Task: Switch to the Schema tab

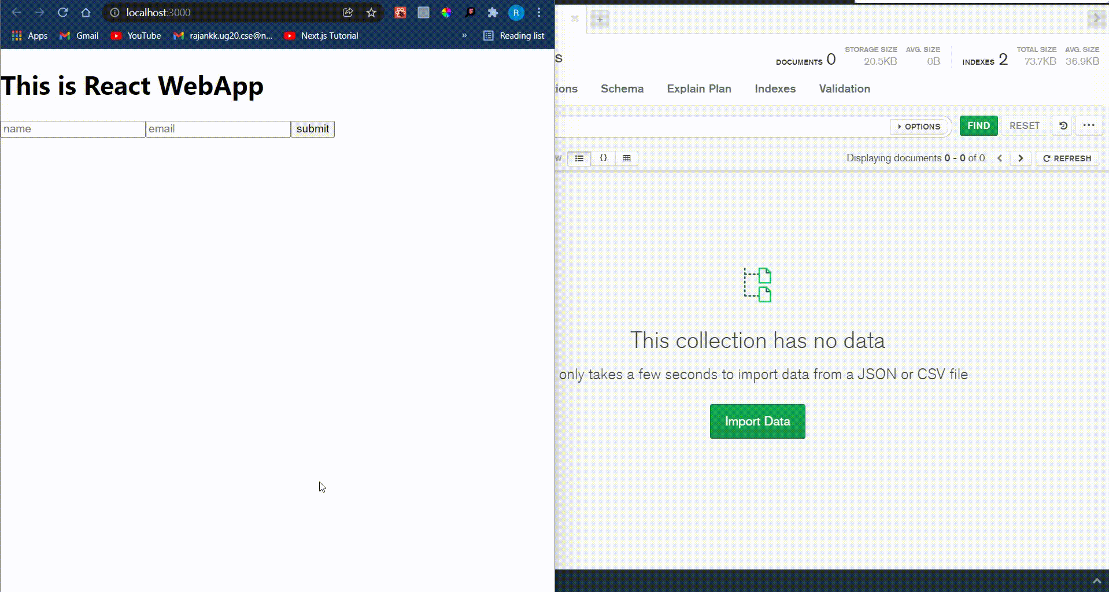Action: [x=622, y=88]
